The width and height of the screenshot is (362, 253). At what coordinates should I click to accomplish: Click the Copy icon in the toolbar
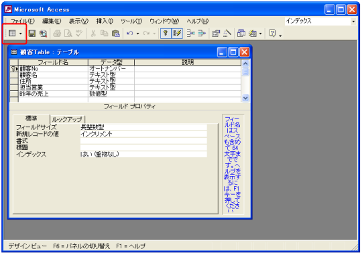[x=104, y=33]
